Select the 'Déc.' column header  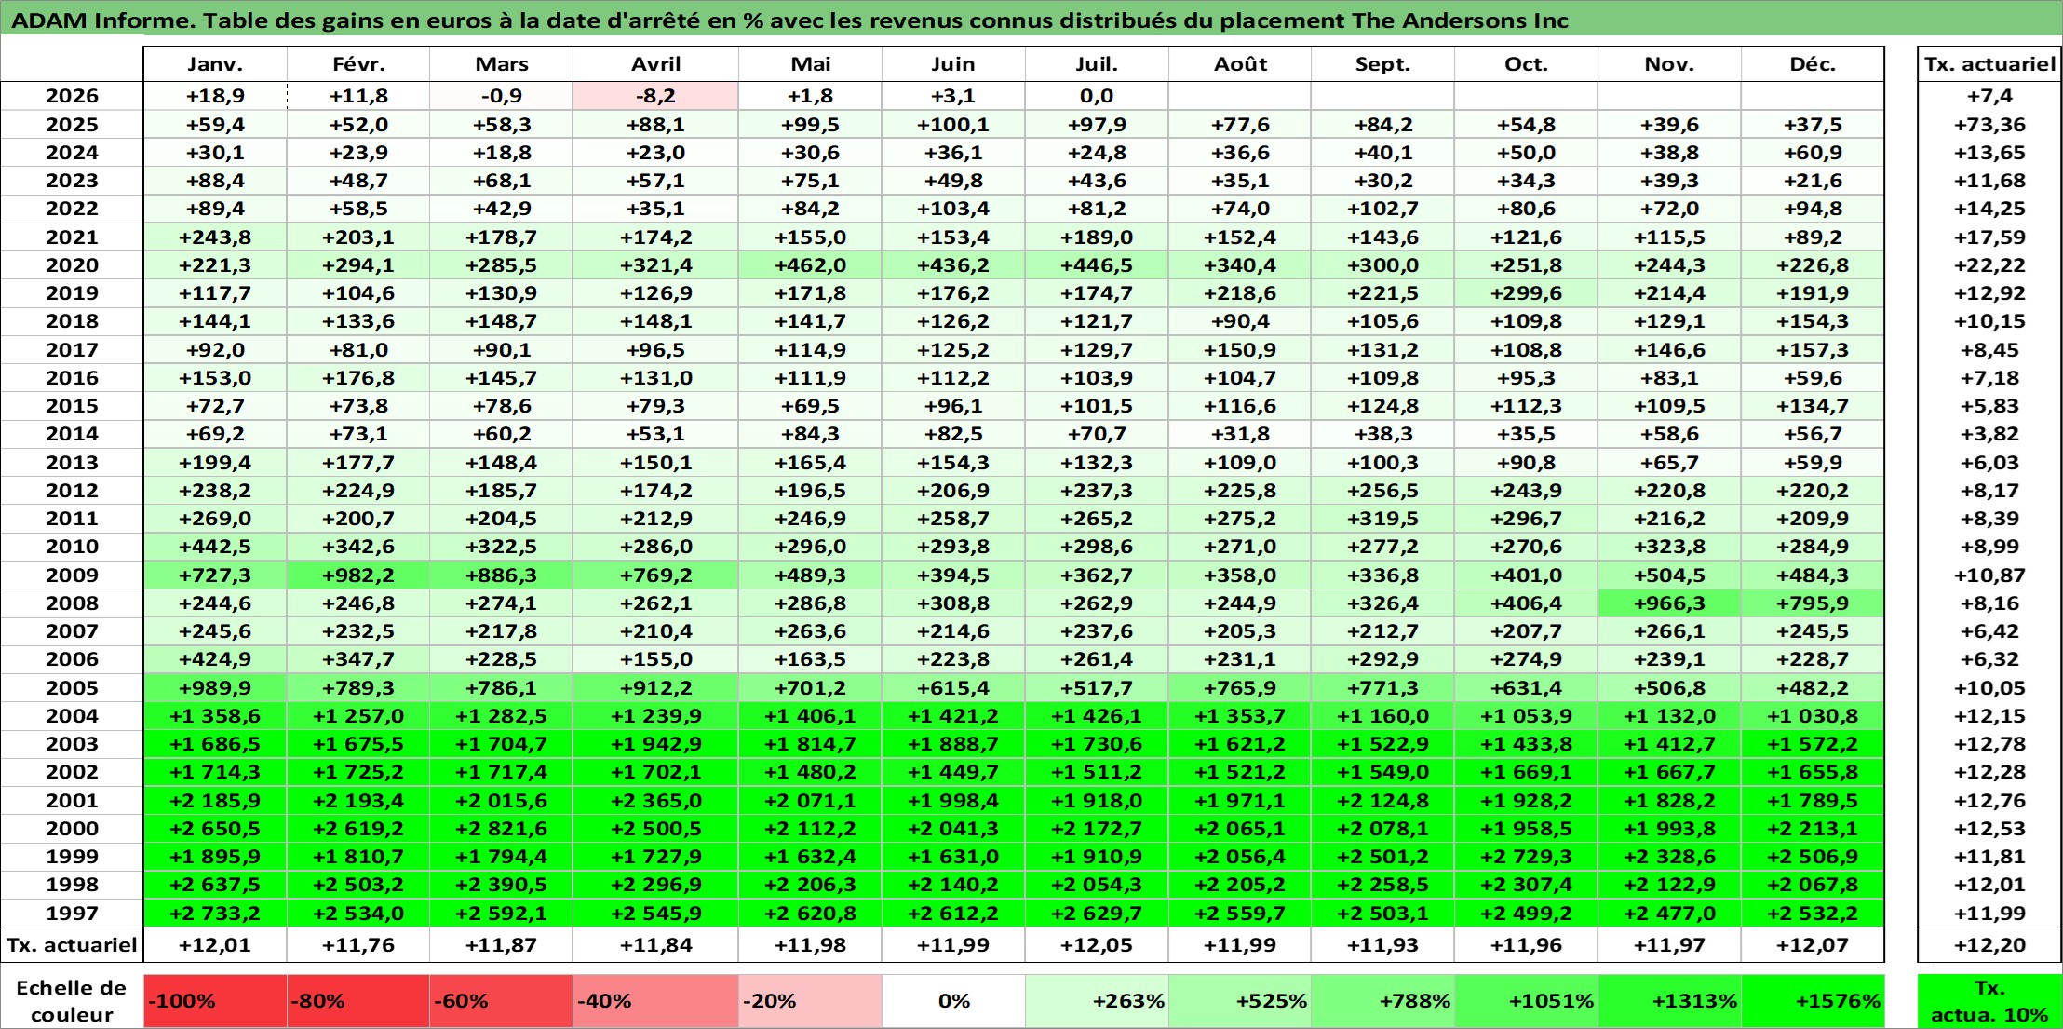[x=1813, y=64]
